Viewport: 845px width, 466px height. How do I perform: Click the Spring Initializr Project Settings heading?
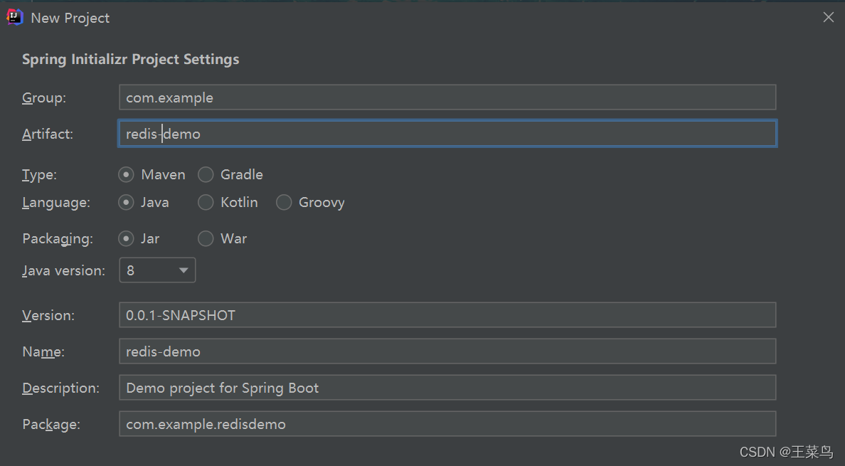[130, 59]
